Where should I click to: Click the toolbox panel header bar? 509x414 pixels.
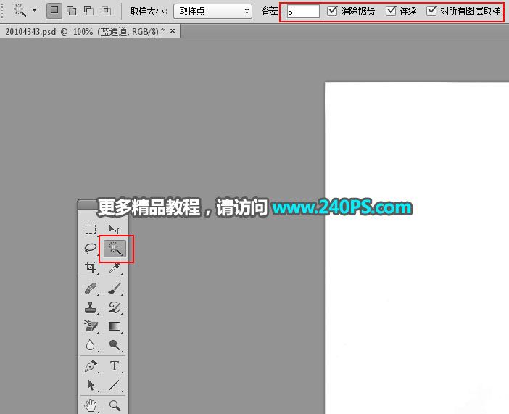(103, 204)
